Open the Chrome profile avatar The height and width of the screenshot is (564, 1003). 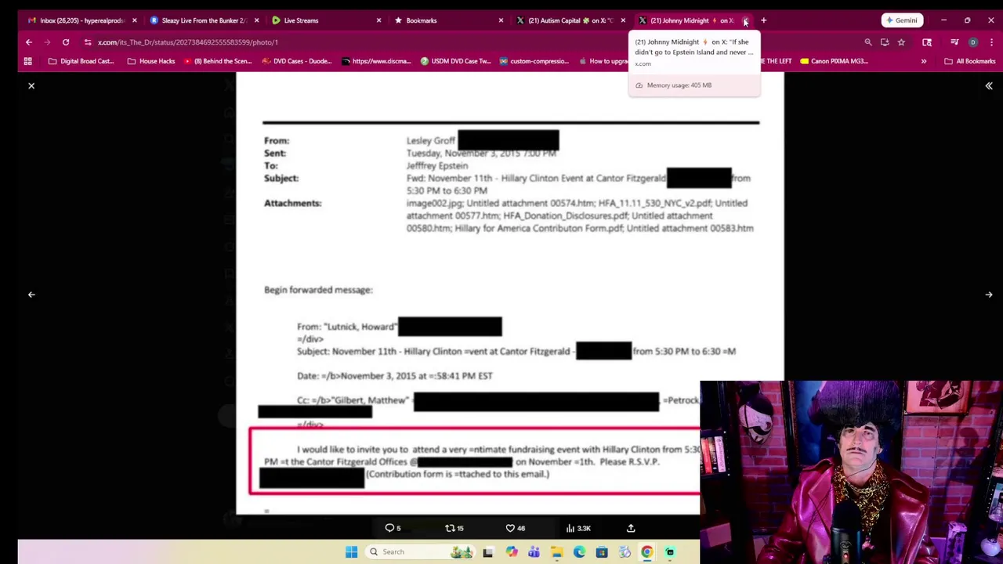tap(972, 42)
